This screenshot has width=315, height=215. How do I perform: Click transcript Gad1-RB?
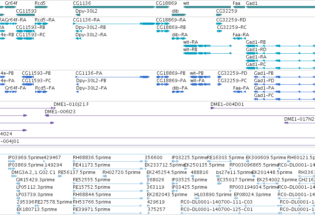tap(256, 42)
